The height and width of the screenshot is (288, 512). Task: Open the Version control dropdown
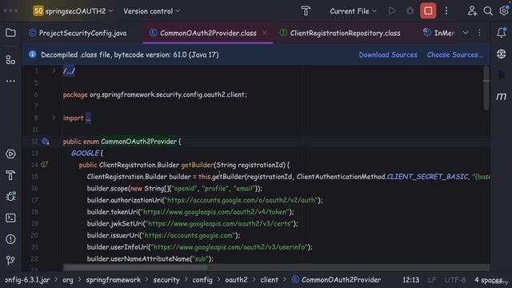151,11
